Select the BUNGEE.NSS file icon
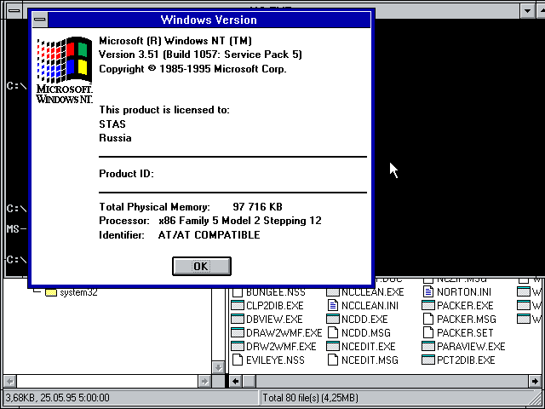 [237, 292]
